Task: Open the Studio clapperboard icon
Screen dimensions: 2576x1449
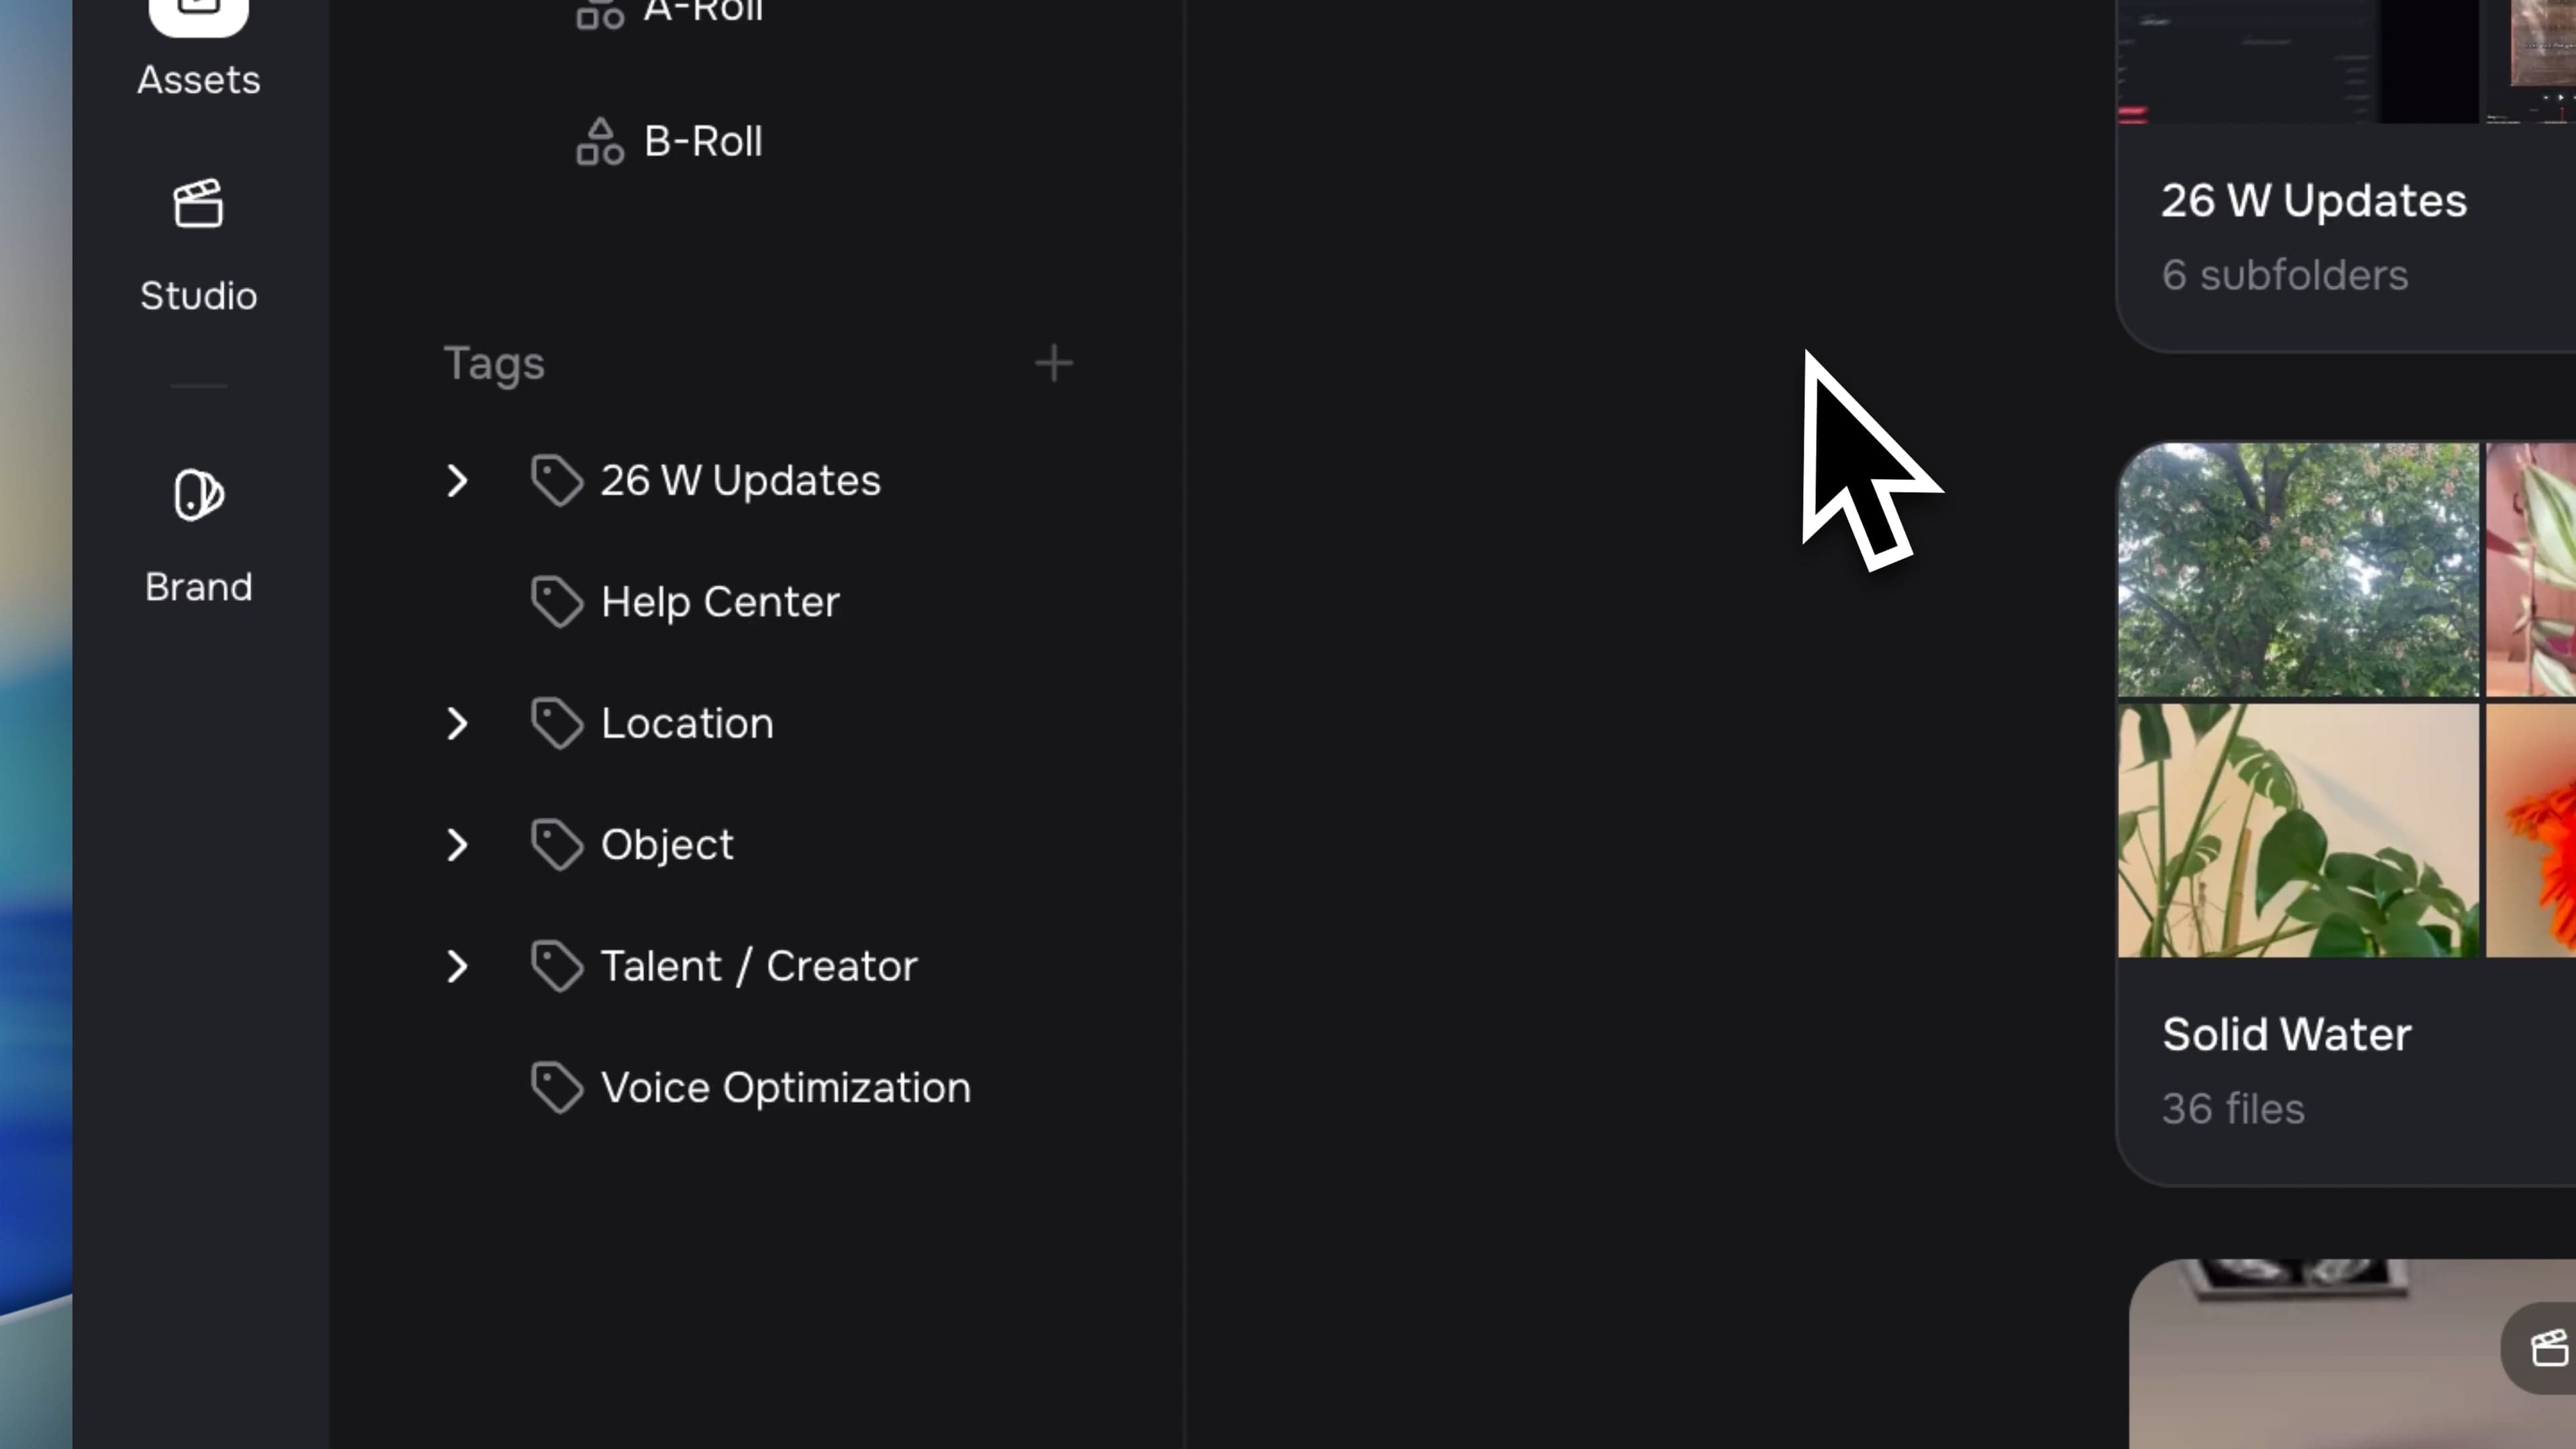Action: point(198,204)
